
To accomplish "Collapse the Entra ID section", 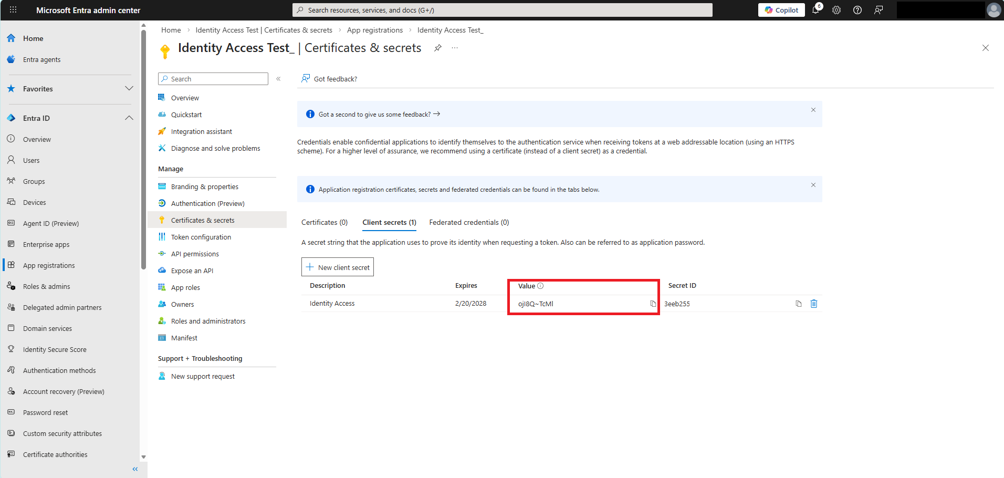I will click(x=129, y=118).
